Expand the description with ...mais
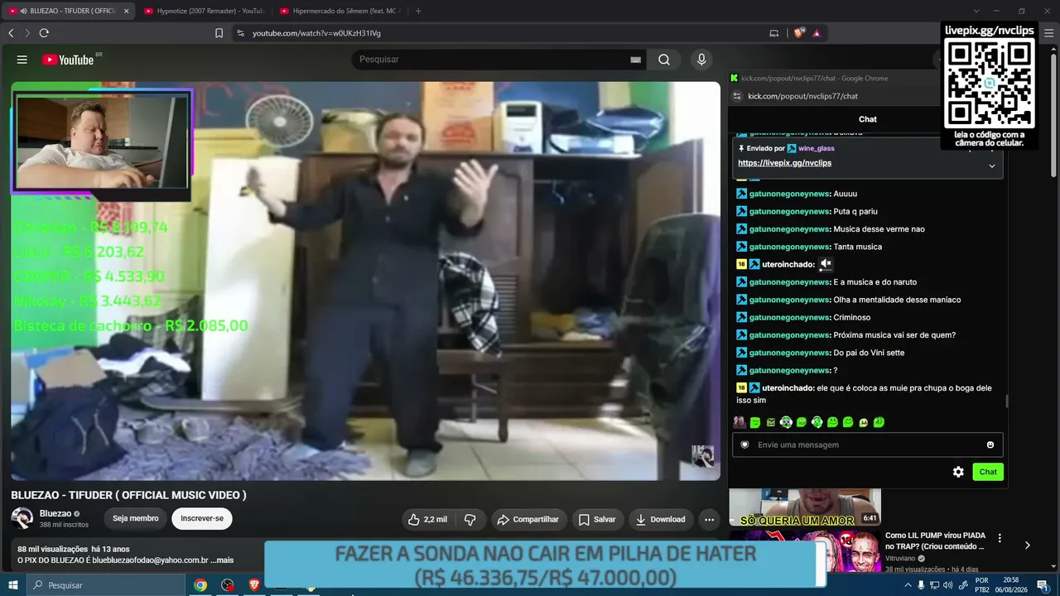Image resolution: width=1060 pixels, height=596 pixels. coord(222,560)
